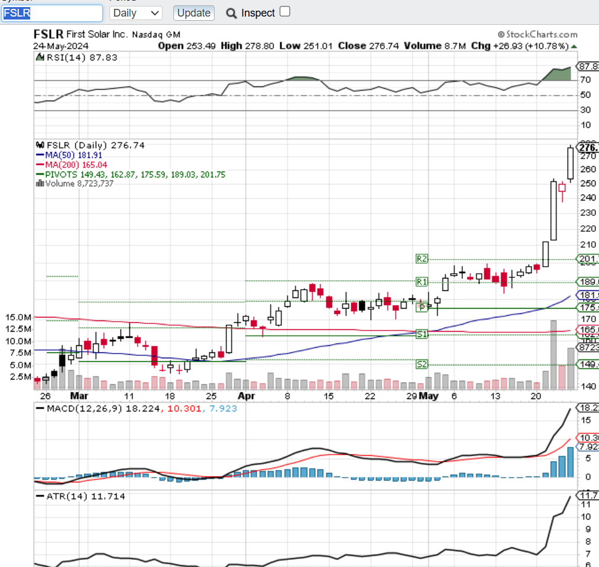Click the ATR(14) 11.714 label
This screenshot has height=567, width=599.
(x=86, y=496)
